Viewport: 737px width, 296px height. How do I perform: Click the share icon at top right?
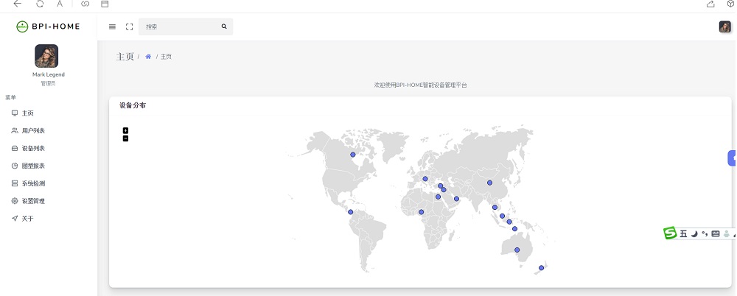pyautogui.click(x=710, y=4)
